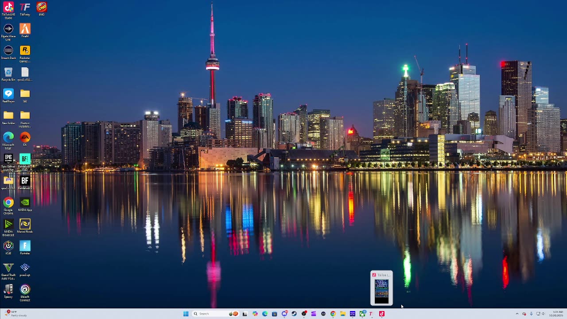Open the UNO game desktop icon

41,9
